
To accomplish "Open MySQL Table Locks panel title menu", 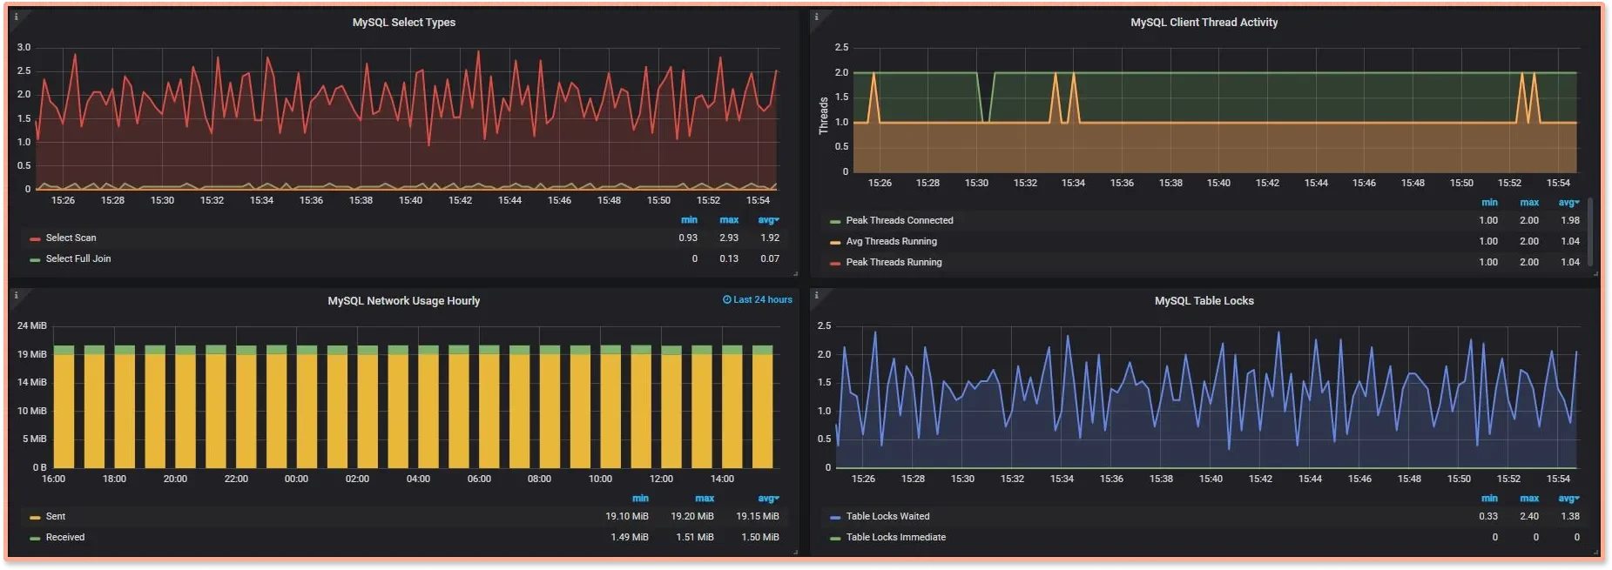I will [x=1204, y=301].
